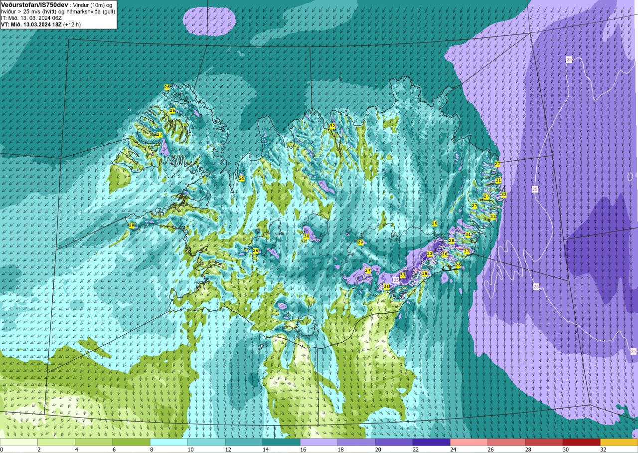Click the 0–2 m/s legend color swatch
Image resolution: width=638 pixels, height=453 pixels.
tap(19, 442)
